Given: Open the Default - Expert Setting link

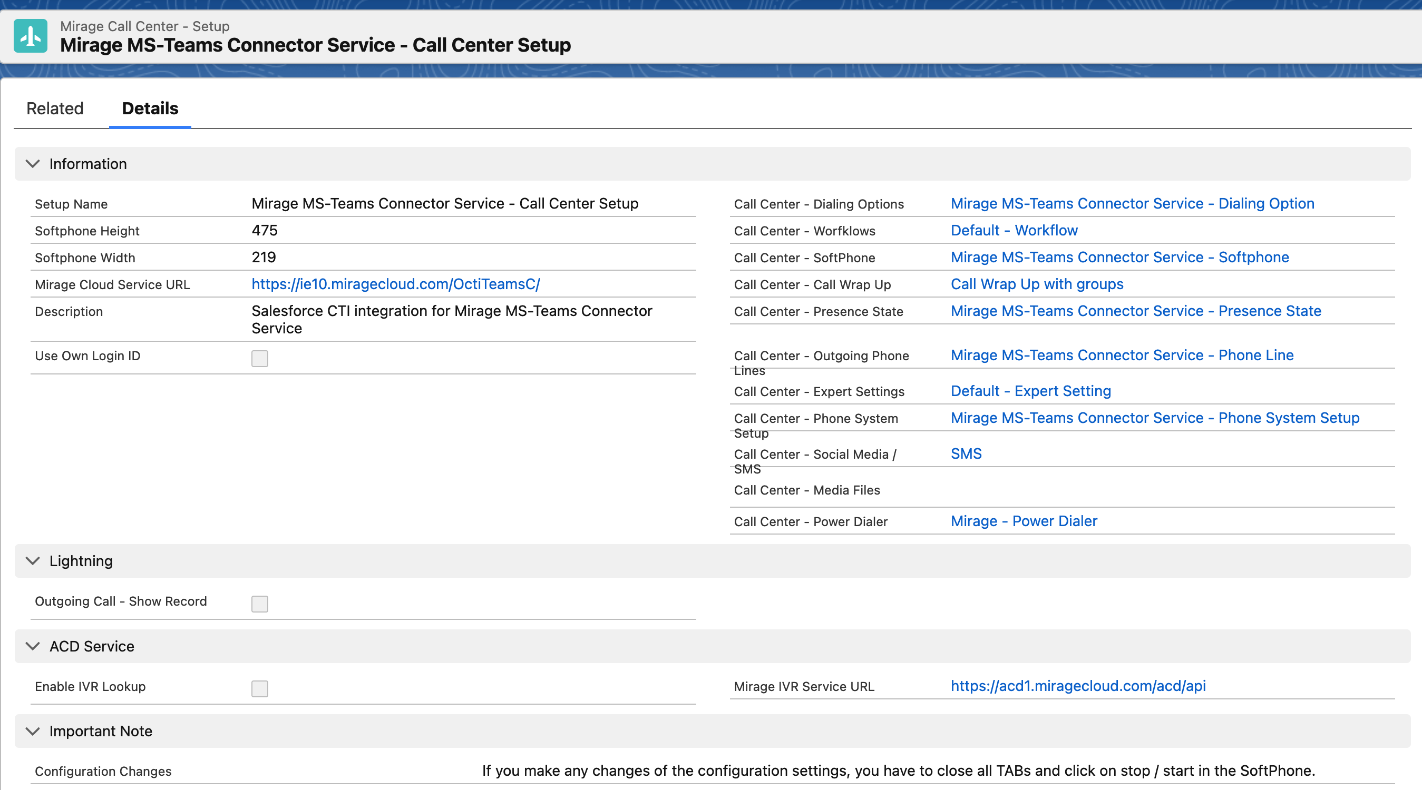Looking at the screenshot, I should [1030, 391].
